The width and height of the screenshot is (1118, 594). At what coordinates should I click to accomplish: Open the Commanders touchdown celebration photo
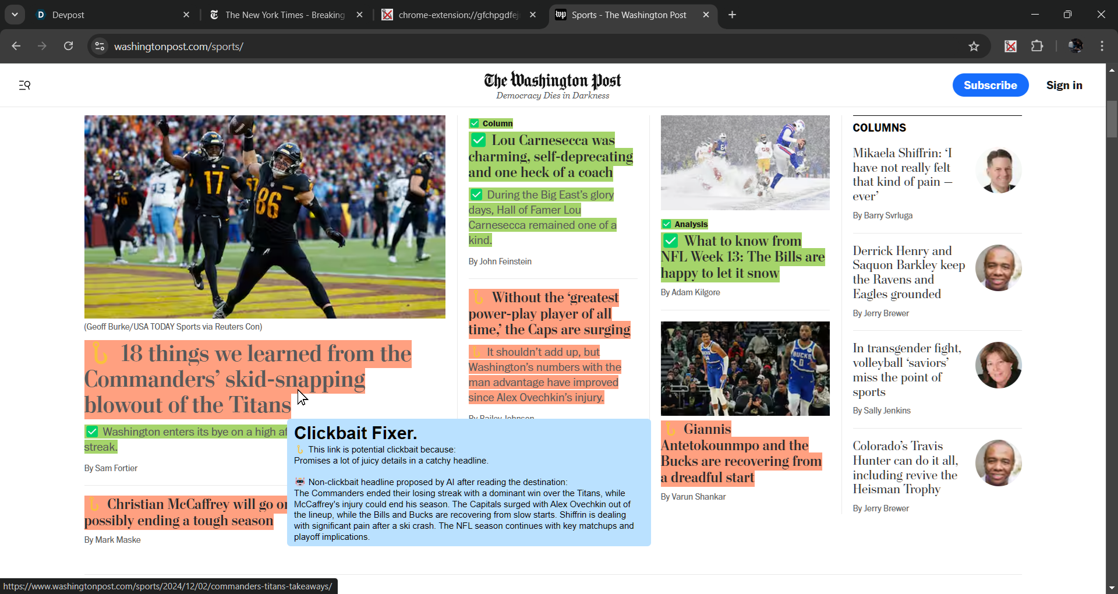(x=264, y=217)
